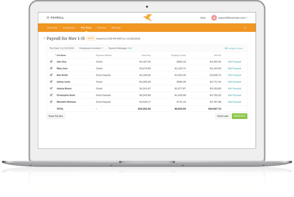Click the DRAFT status badge

91,38
